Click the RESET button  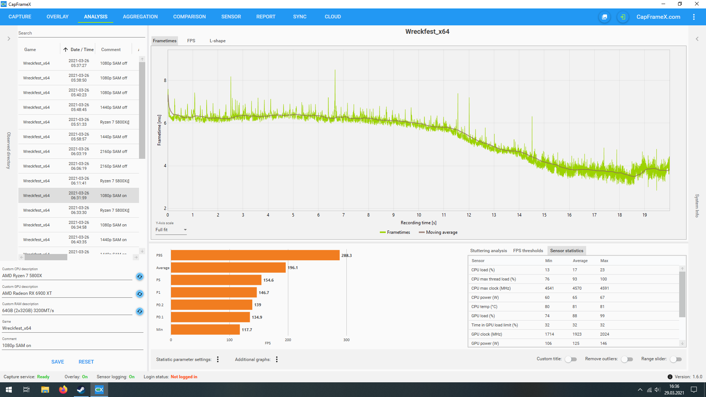point(86,362)
